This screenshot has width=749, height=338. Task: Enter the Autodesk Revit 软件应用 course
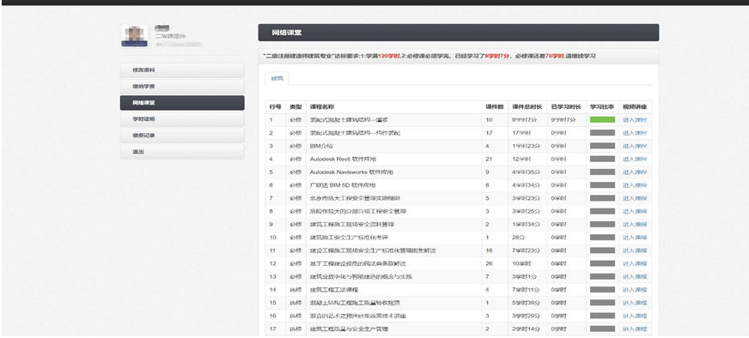[x=635, y=159]
